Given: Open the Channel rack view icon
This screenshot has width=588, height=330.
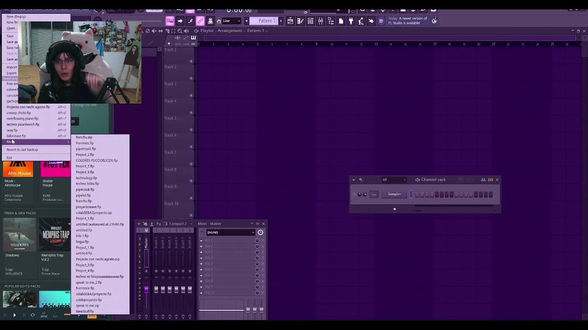Looking at the screenshot, I should tap(311, 21).
